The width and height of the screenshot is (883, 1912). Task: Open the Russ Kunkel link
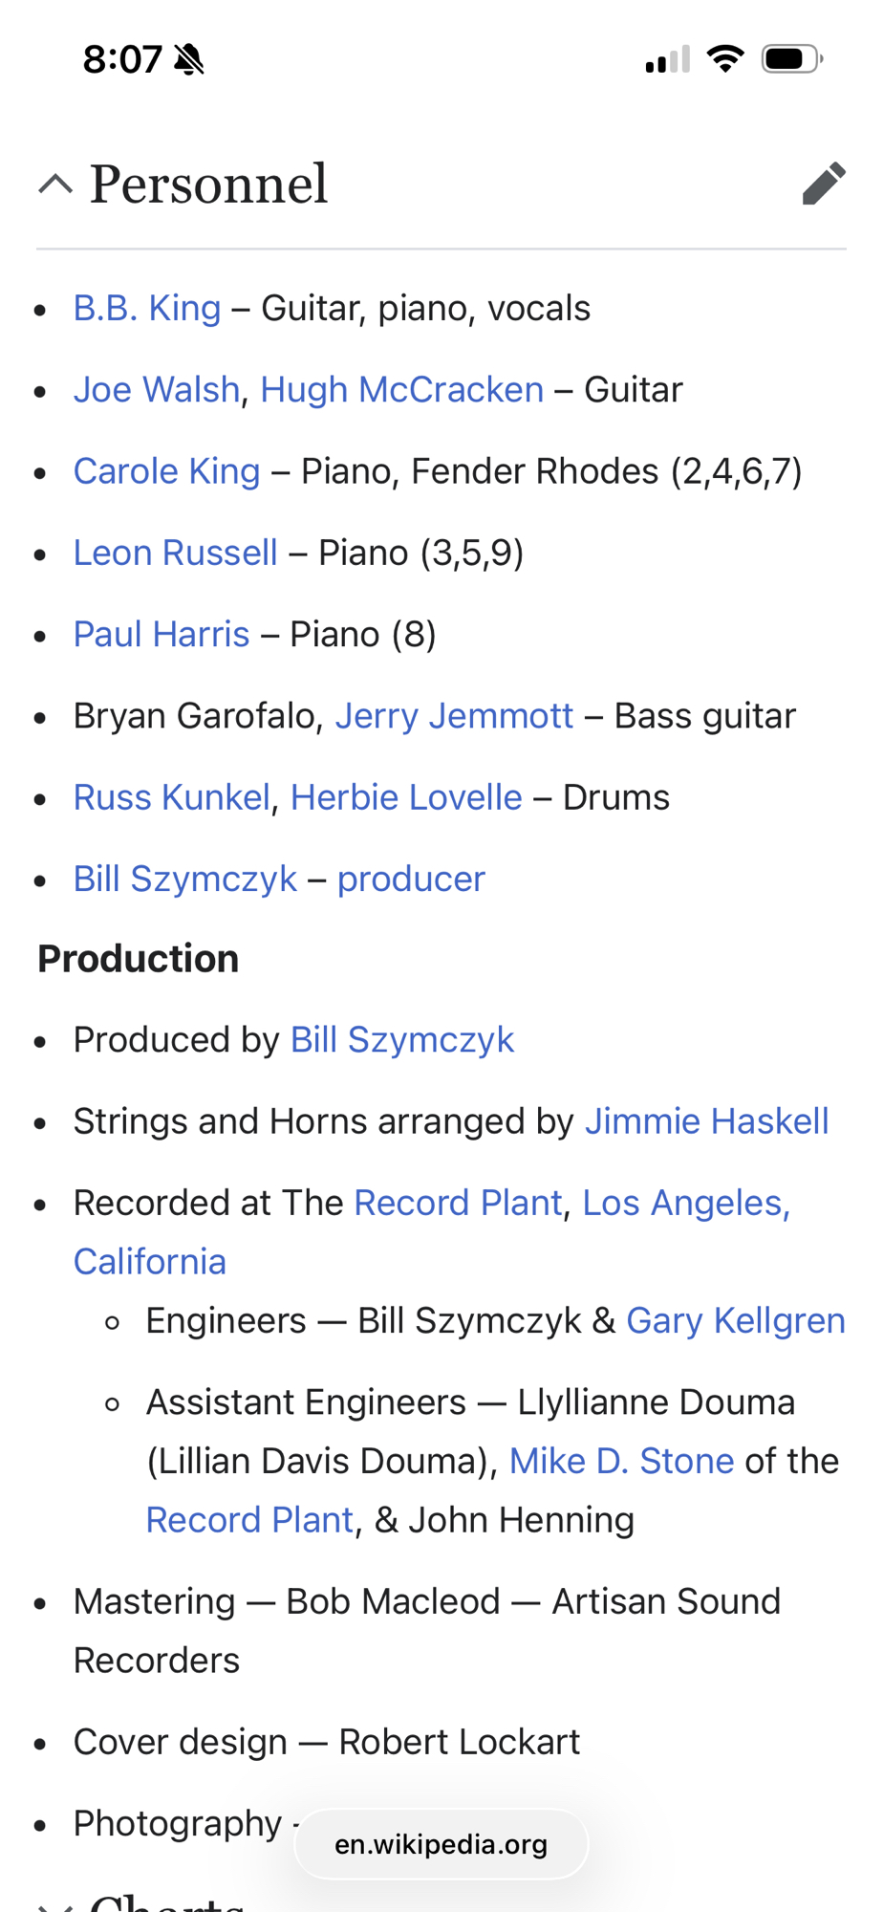tap(172, 797)
